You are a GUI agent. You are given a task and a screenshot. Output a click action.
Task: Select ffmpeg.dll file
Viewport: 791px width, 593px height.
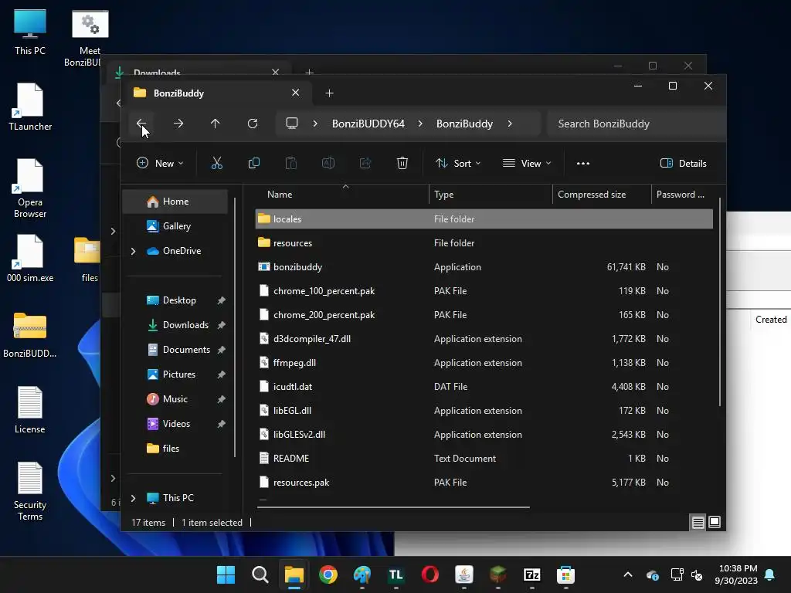click(484, 363)
